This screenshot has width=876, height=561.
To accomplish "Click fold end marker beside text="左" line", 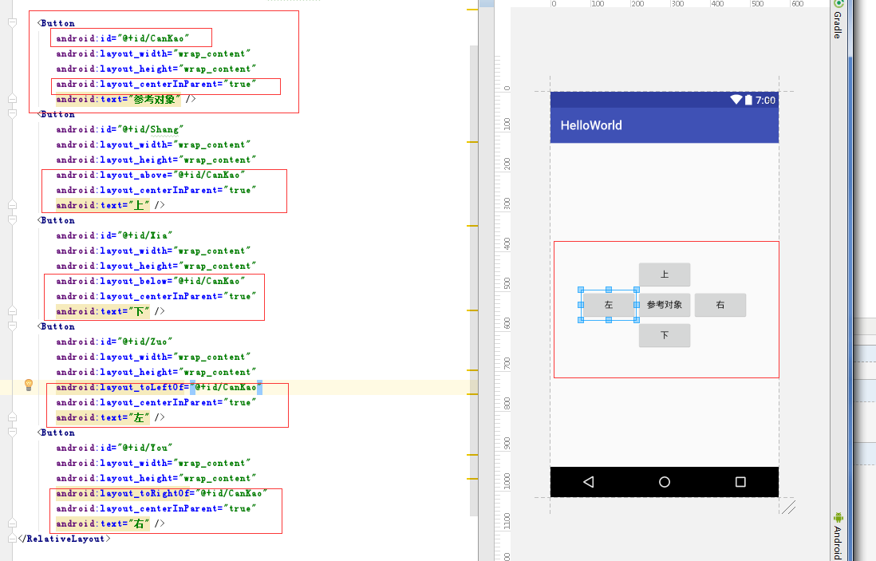I will (x=12, y=417).
